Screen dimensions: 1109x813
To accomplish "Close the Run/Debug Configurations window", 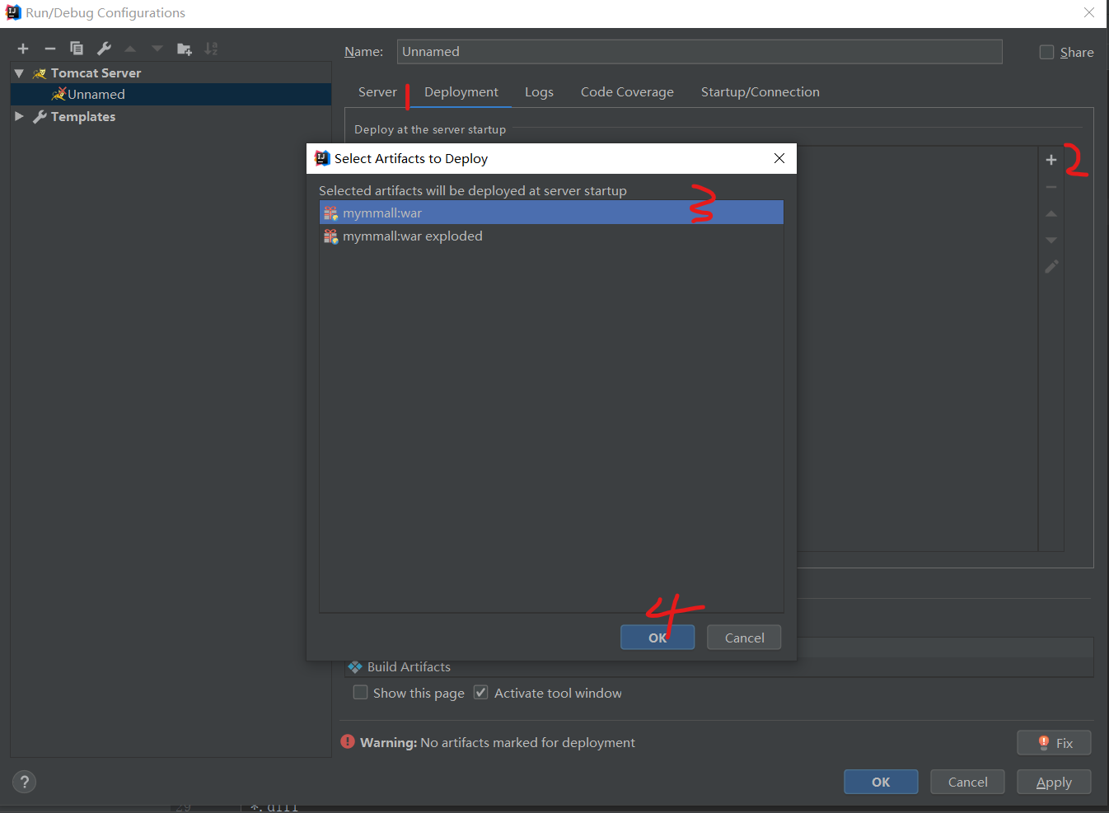I will (x=1089, y=12).
